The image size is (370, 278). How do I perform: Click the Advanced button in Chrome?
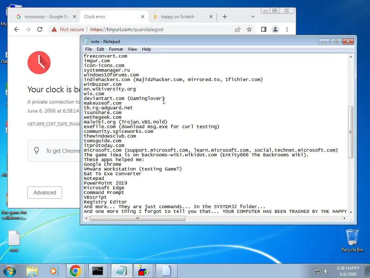tap(45, 193)
